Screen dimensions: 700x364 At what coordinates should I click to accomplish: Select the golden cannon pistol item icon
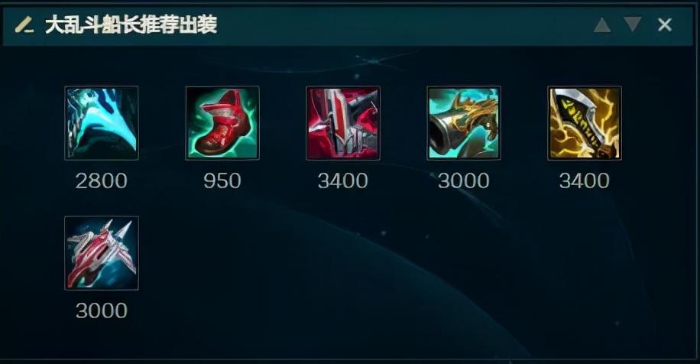click(x=464, y=123)
